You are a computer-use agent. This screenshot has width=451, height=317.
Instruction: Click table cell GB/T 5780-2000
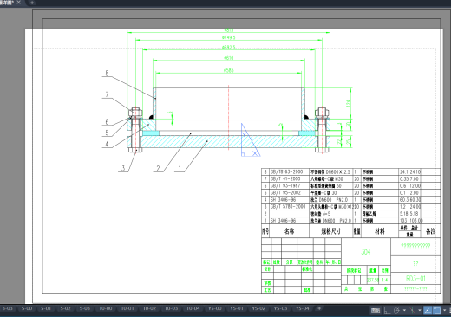[x=288, y=206]
